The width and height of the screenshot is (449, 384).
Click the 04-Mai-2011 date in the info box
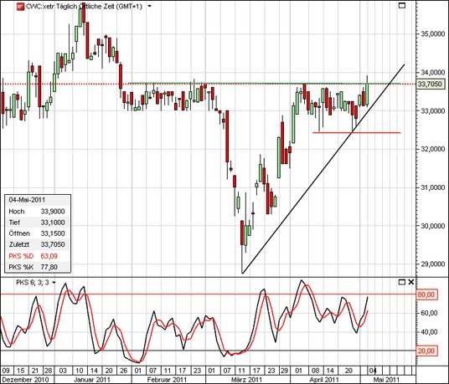click(x=27, y=200)
